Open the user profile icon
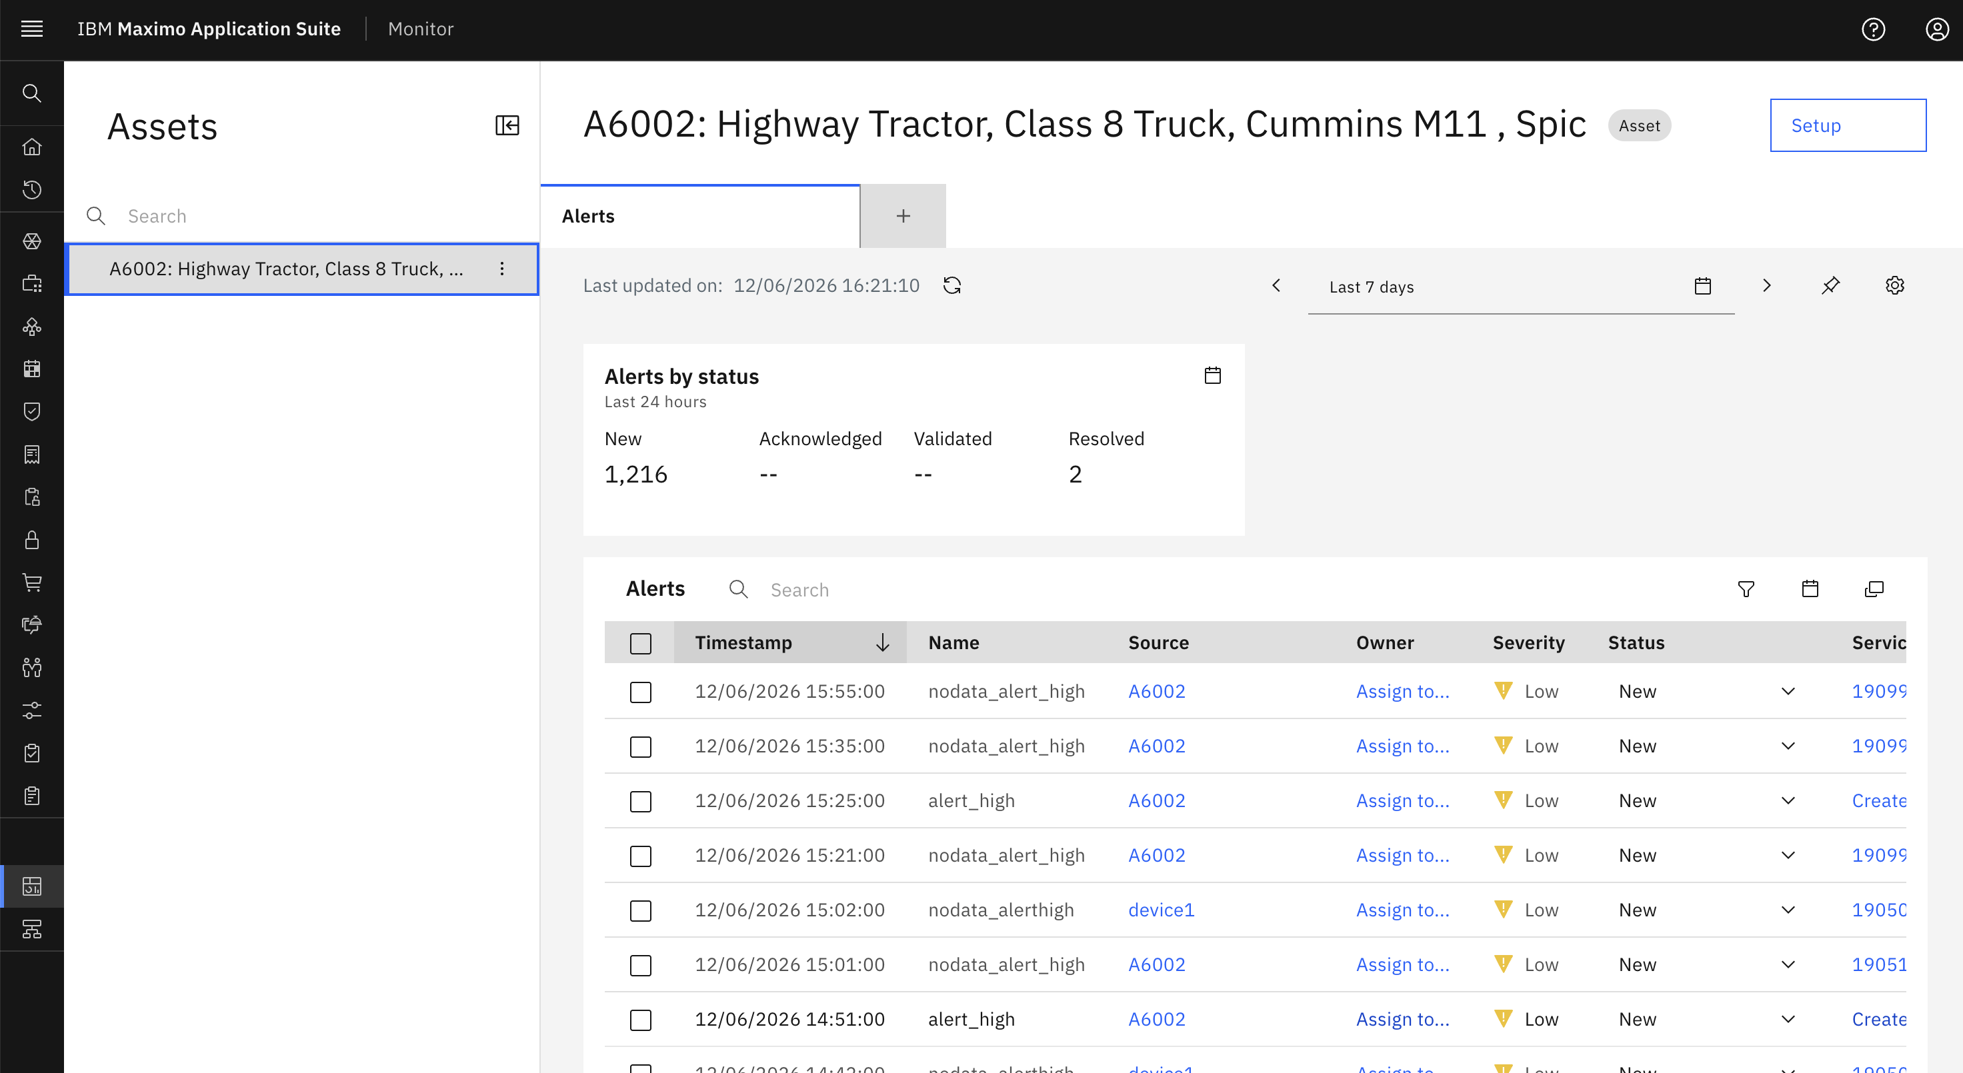The width and height of the screenshot is (1963, 1073). click(x=1937, y=29)
